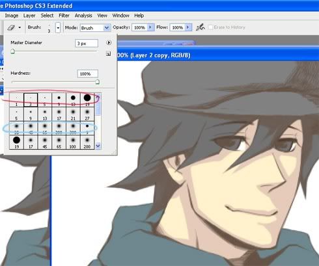Click the Master Diameter slider handle

point(12,51)
